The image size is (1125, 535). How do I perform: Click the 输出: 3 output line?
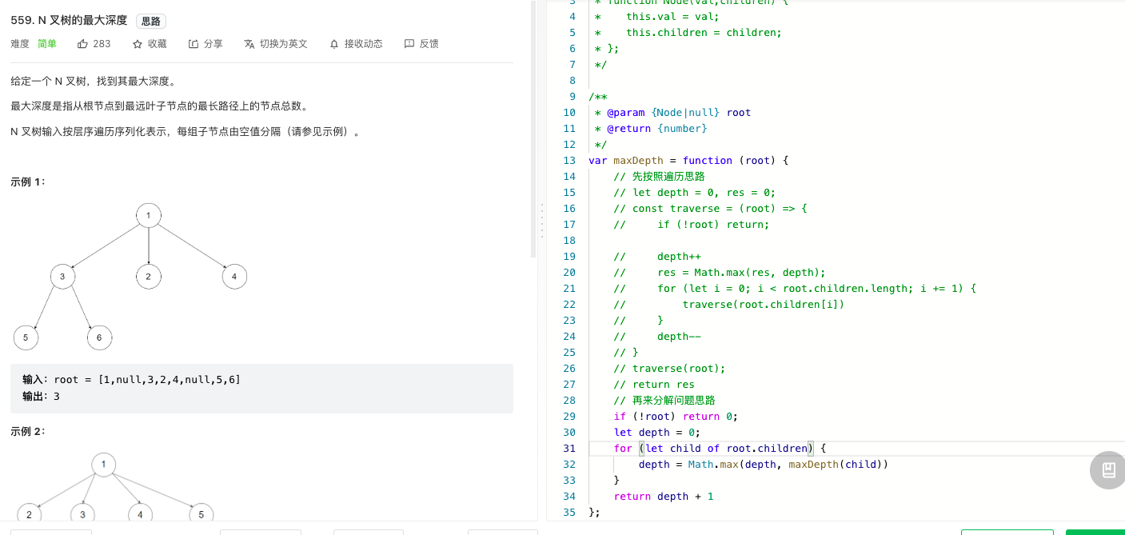tap(42, 396)
